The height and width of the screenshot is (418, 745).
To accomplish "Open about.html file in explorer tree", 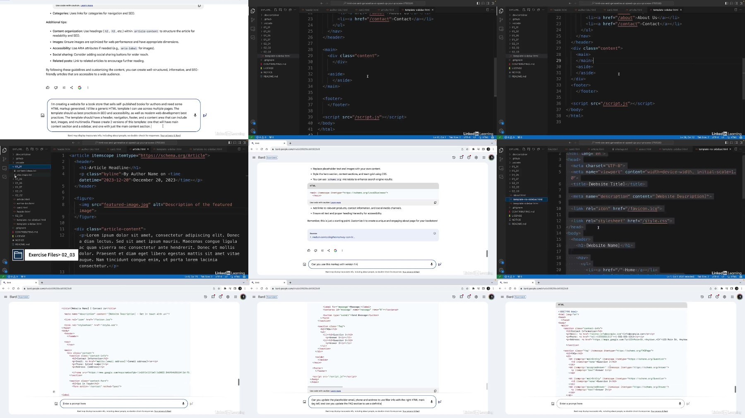I will [x=519, y=195].
